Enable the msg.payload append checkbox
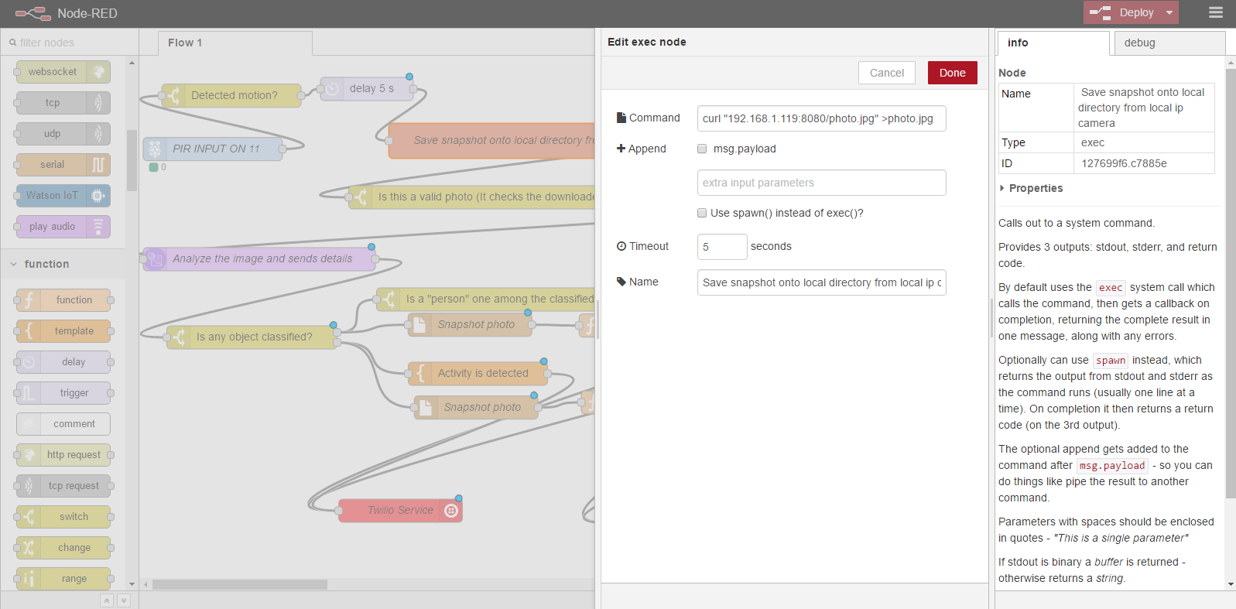Screen dimensions: 1236x609 702,149
